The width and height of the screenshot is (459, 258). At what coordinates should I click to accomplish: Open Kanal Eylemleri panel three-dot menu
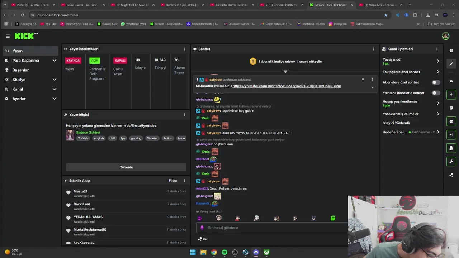click(x=437, y=49)
